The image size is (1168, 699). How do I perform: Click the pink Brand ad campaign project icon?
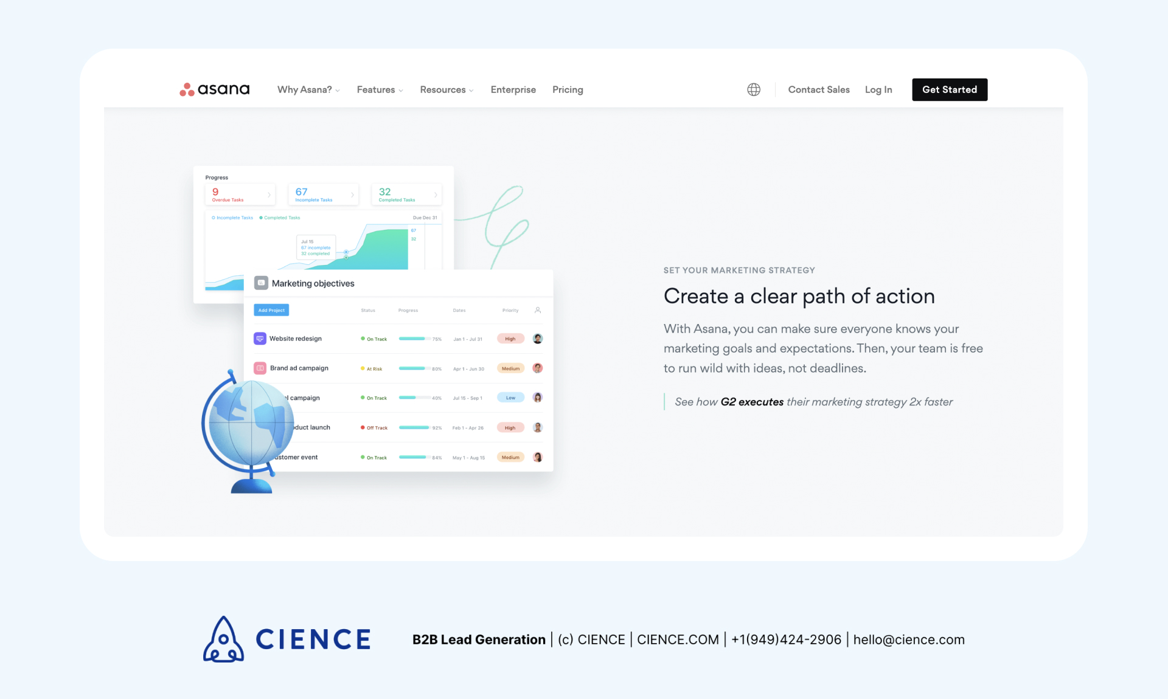tap(260, 368)
